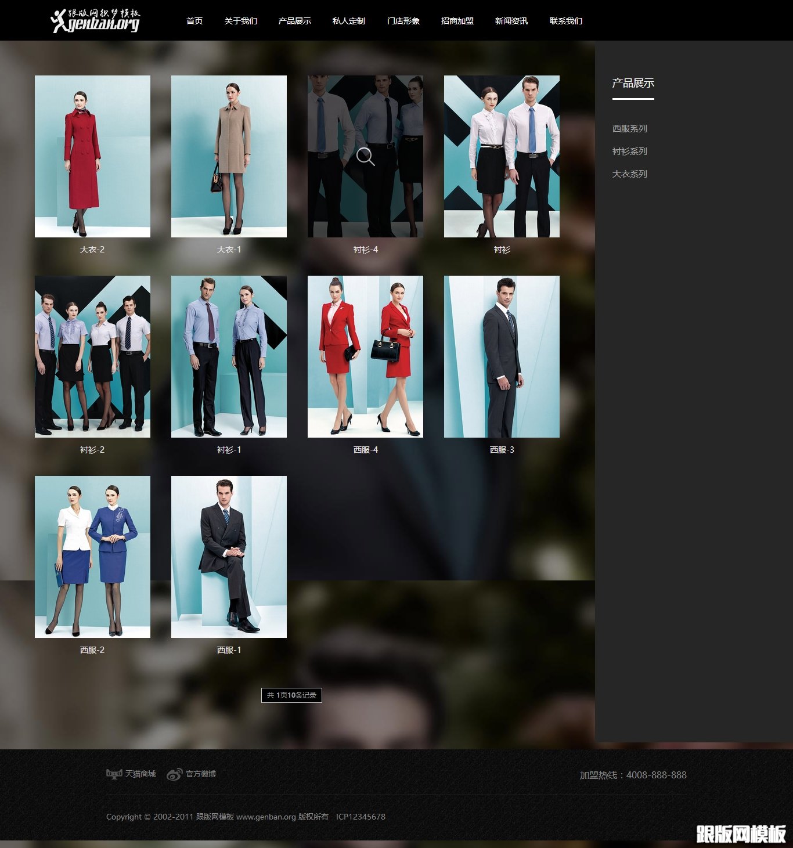The height and width of the screenshot is (848, 793).
Task: Click the 衬衫-1 product title
Action: click(229, 450)
